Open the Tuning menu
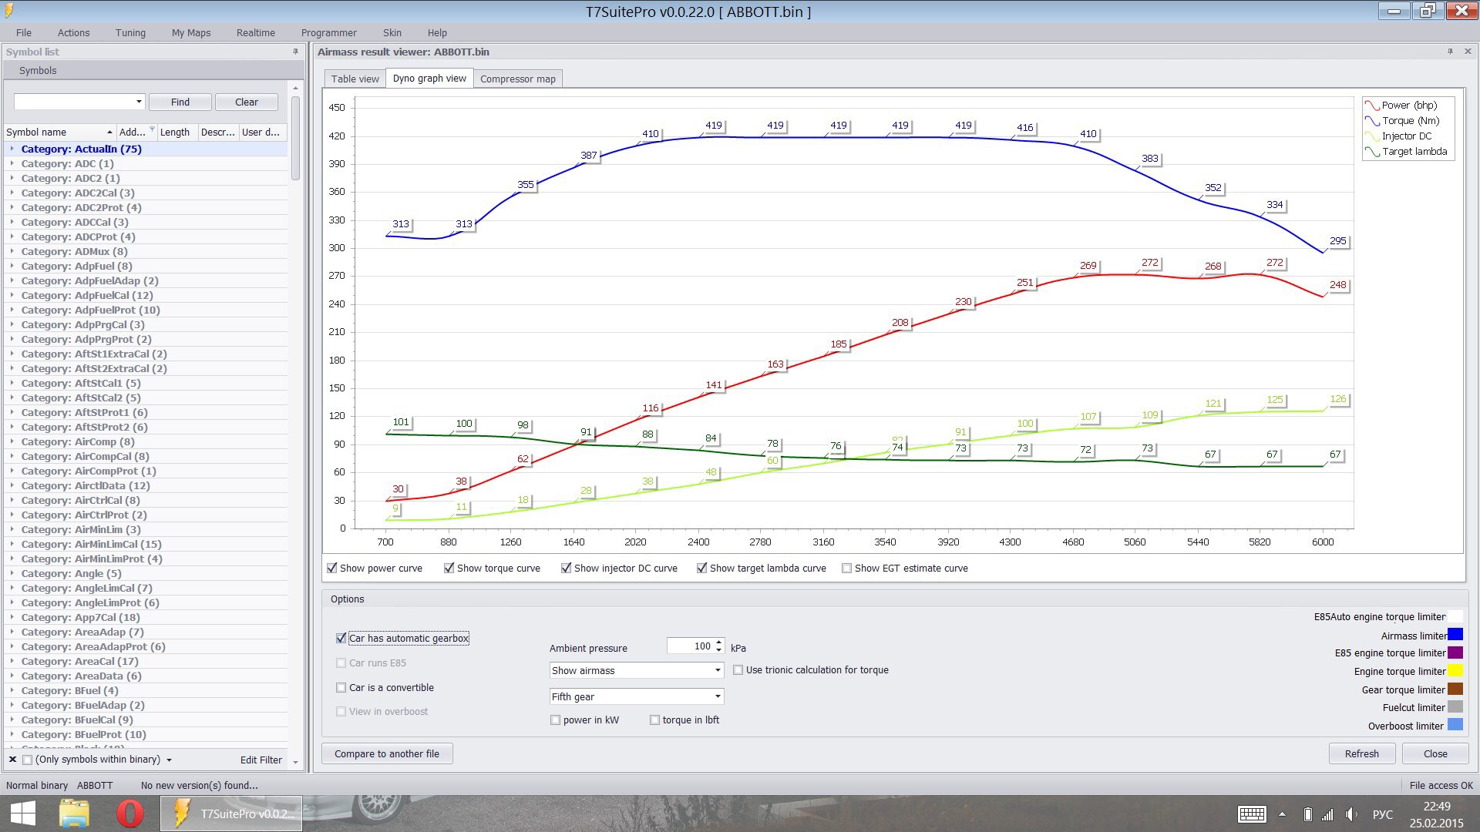 click(x=130, y=32)
